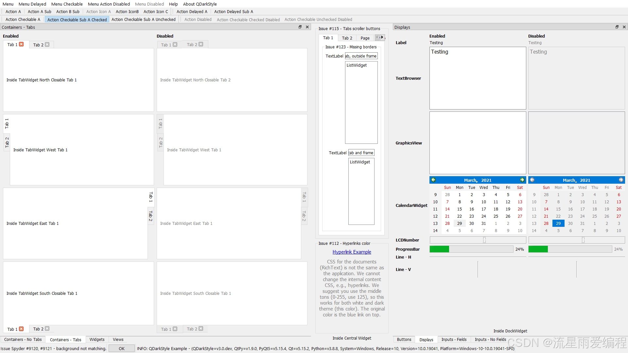This screenshot has height=353, width=628.
Task: Select vertical Tab 2 in the enabled west tab widget
Action: 7,143
